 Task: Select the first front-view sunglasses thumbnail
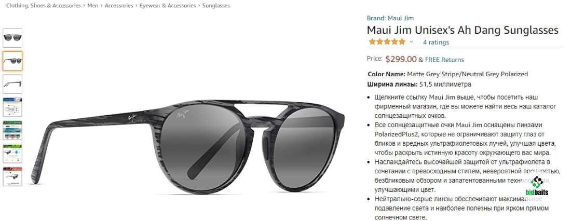pyautogui.click(x=12, y=38)
